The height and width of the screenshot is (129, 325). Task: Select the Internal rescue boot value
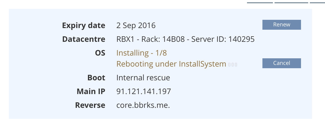[143, 78]
